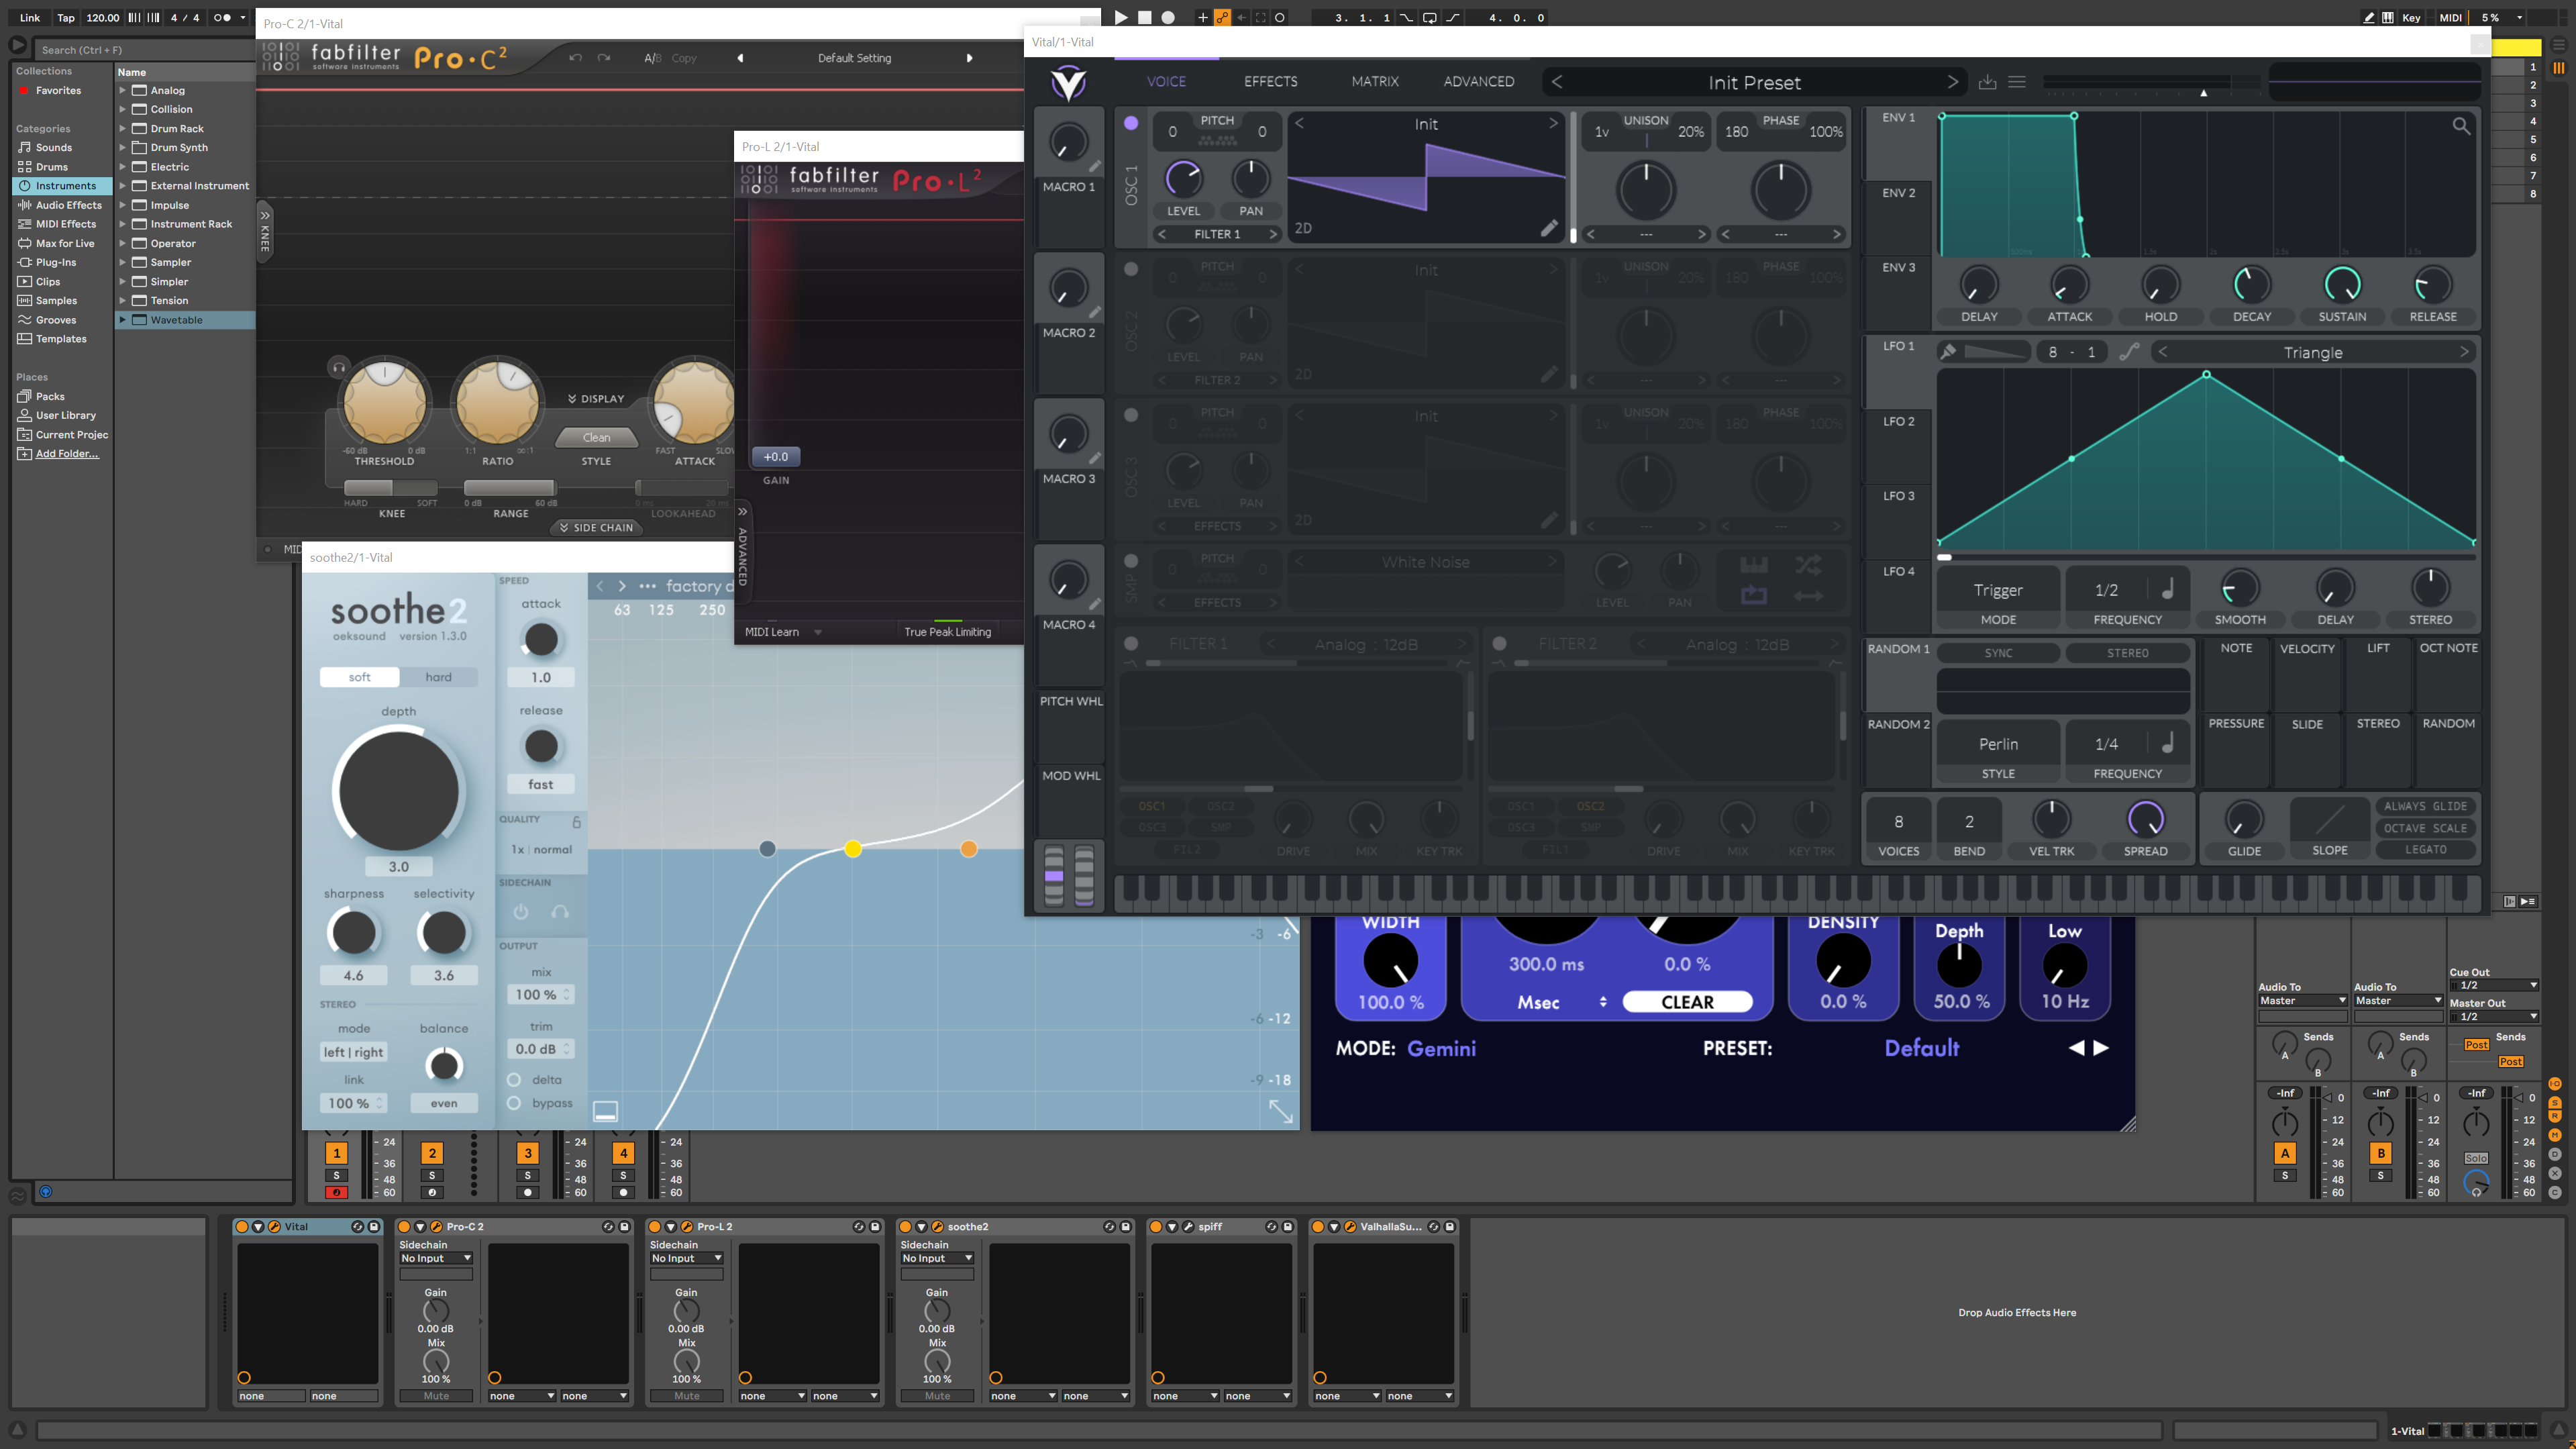The width and height of the screenshot is (2576, 1449).
Task: Click the LFO 1 paint brush icon
Action: pyautogui.click(x=1948, y=352)
